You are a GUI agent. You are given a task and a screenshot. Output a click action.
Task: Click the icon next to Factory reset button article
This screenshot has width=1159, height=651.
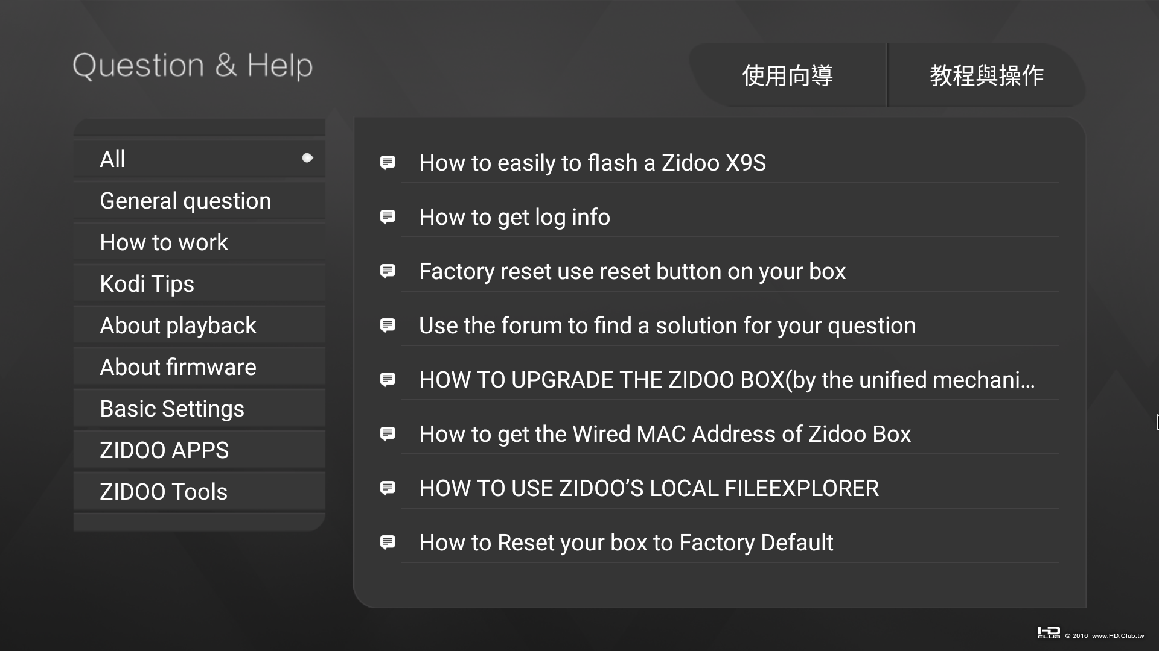(388, 271)
